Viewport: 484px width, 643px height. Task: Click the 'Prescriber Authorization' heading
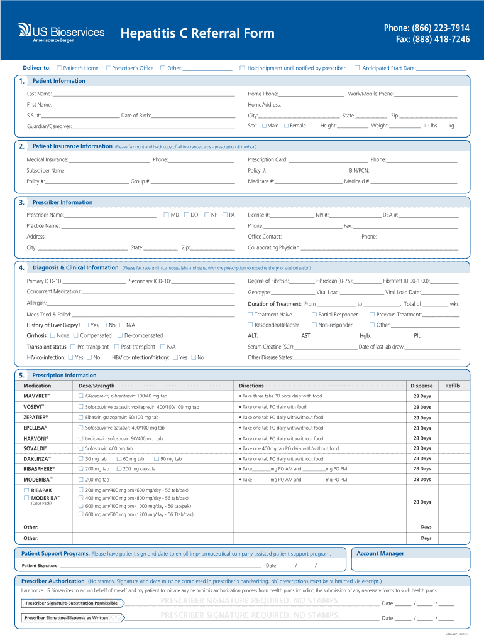pyautogui.click(x=53, y=581)
